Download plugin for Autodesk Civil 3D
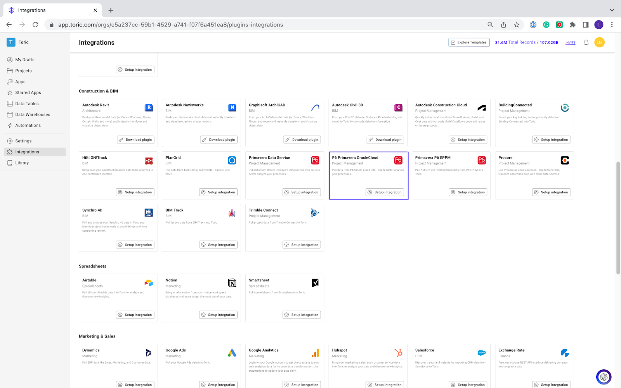Screen dimensions: 621x388 coord(385,140)
